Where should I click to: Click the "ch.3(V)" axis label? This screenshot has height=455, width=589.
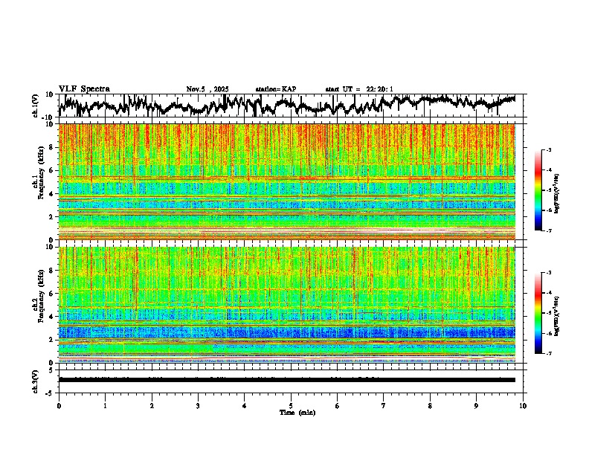pos(36,381)
